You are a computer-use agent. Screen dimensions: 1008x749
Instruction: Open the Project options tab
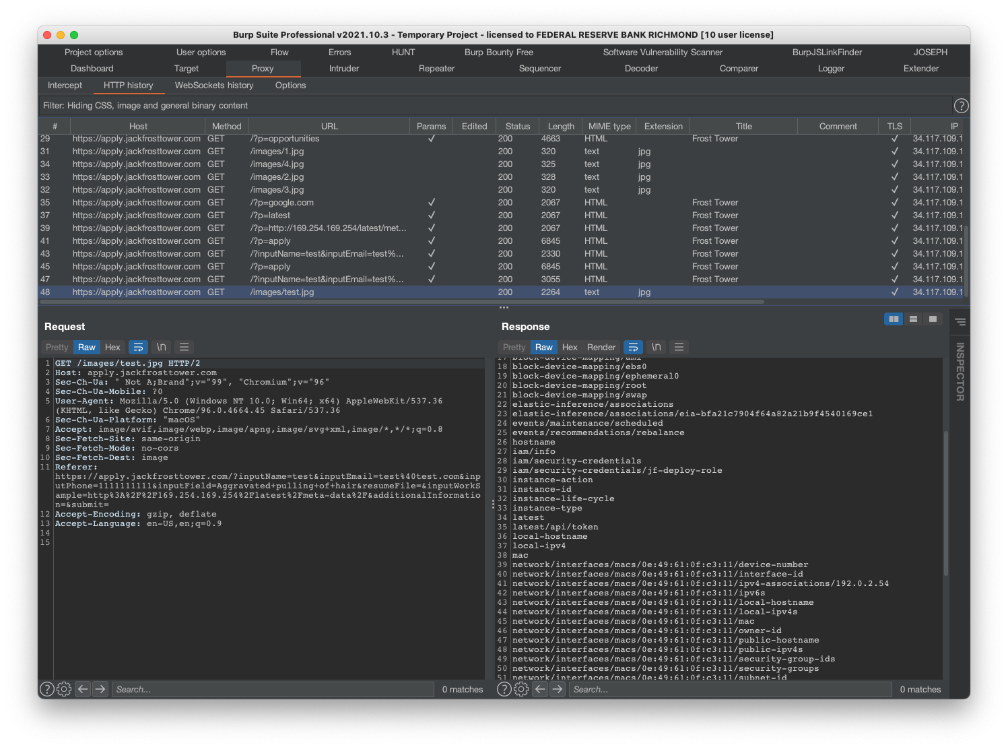tap(94, 53)
